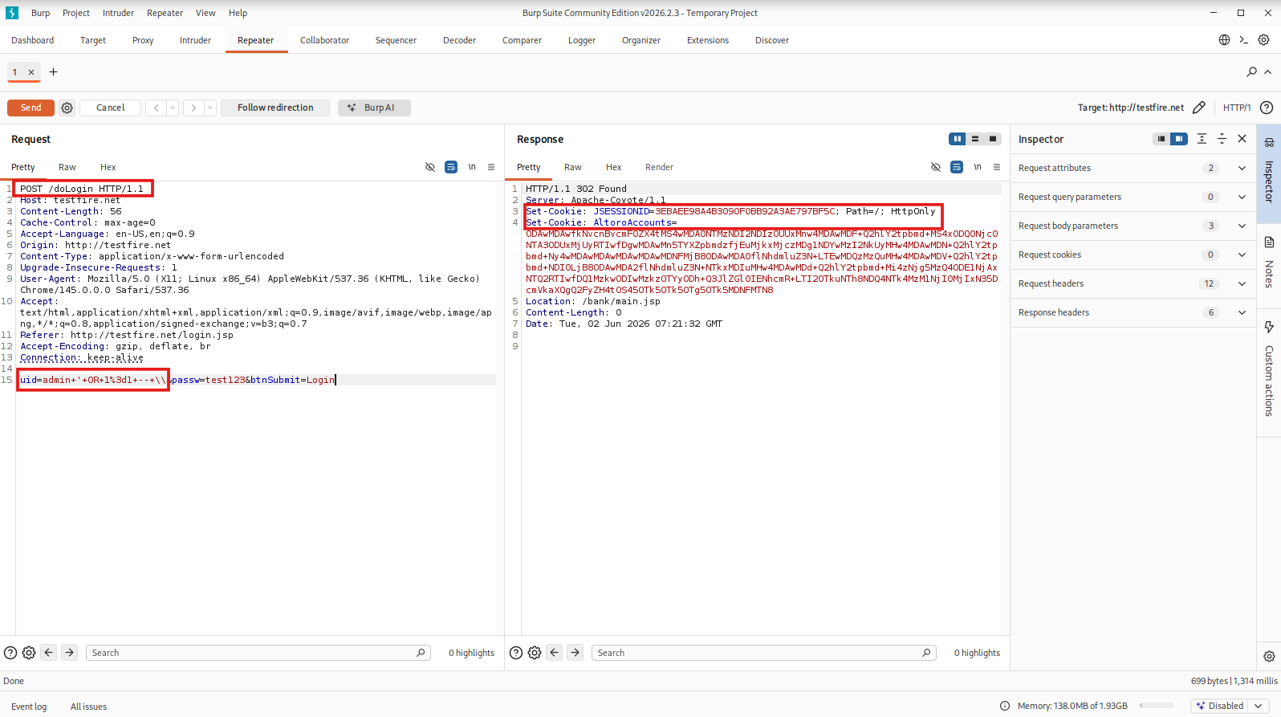Open Burp browser globe icon
The width and height of the screenshot is (1281, 717).
1224,40
